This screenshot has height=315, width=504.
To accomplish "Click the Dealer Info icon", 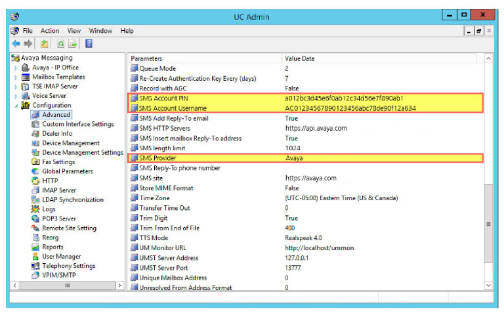I will (35, 134).
